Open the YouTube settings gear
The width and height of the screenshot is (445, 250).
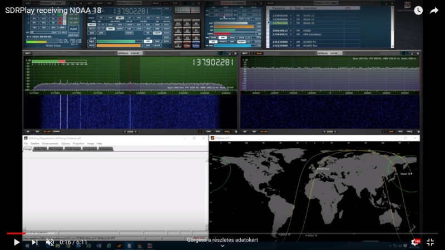[414, 242]
